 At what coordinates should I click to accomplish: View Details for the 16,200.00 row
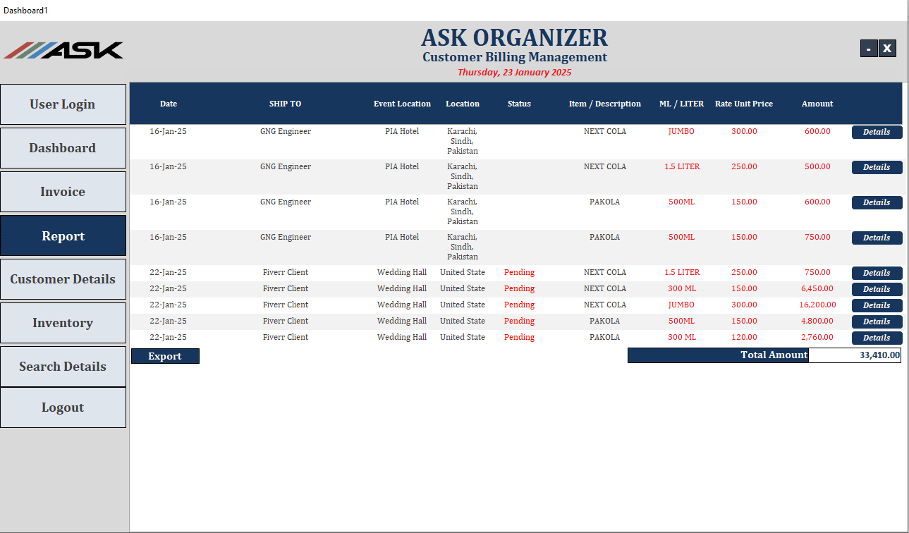tap(877, 305)
